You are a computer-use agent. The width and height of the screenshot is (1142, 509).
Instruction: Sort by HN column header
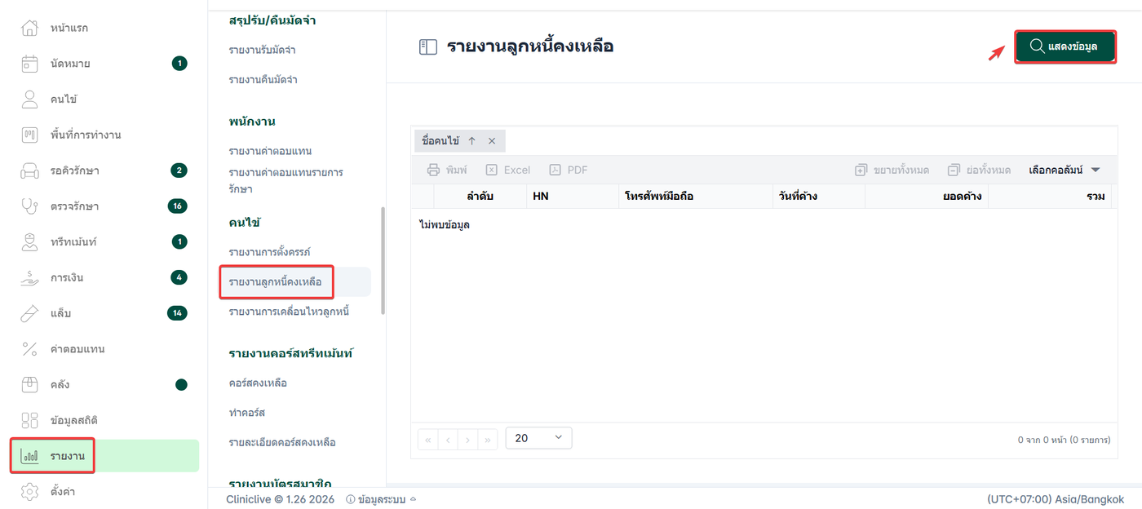[573, 197]
